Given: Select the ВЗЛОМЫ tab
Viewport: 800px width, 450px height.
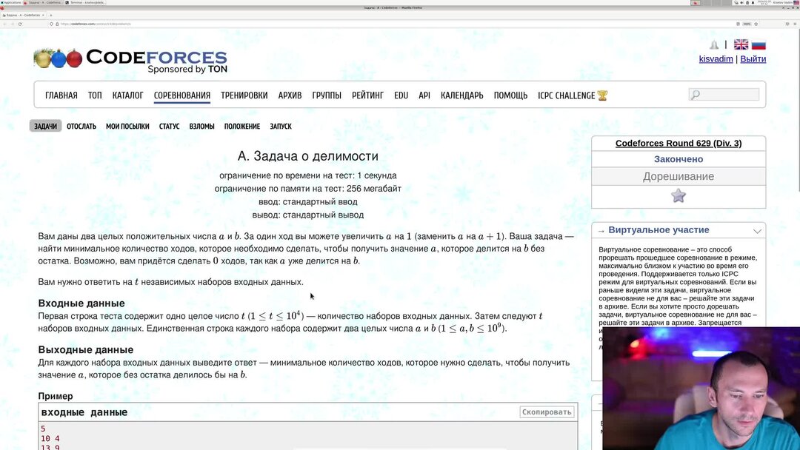Looking at the screenshot, I should [x=201, y=126].
